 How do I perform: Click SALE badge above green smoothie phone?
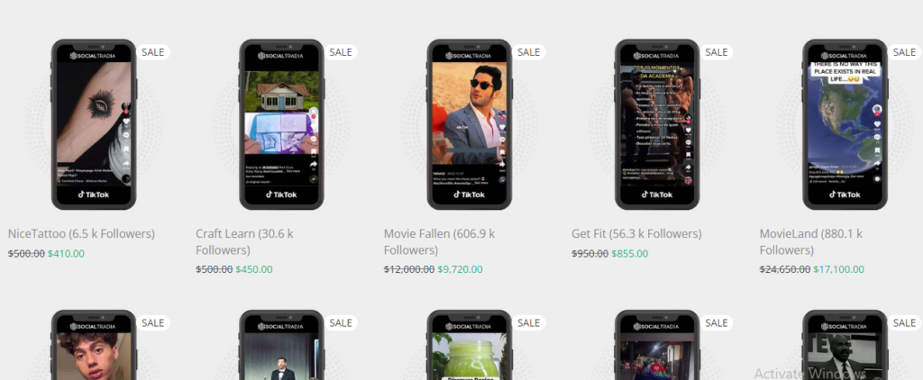point(528,322)
